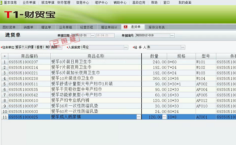The image size is (236, 145).
Task: Select the cell 爱孚36片一次性防溢乳垫
Action: click(x=96, y=106)
